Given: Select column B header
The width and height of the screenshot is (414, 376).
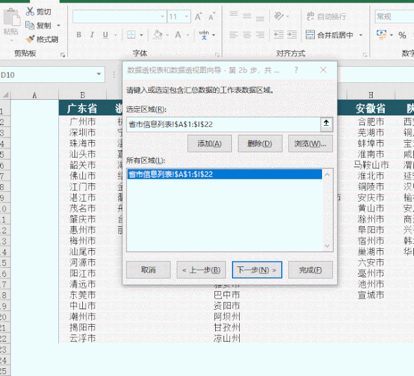Looking at the screenshot, I should [x=83, y=95].
